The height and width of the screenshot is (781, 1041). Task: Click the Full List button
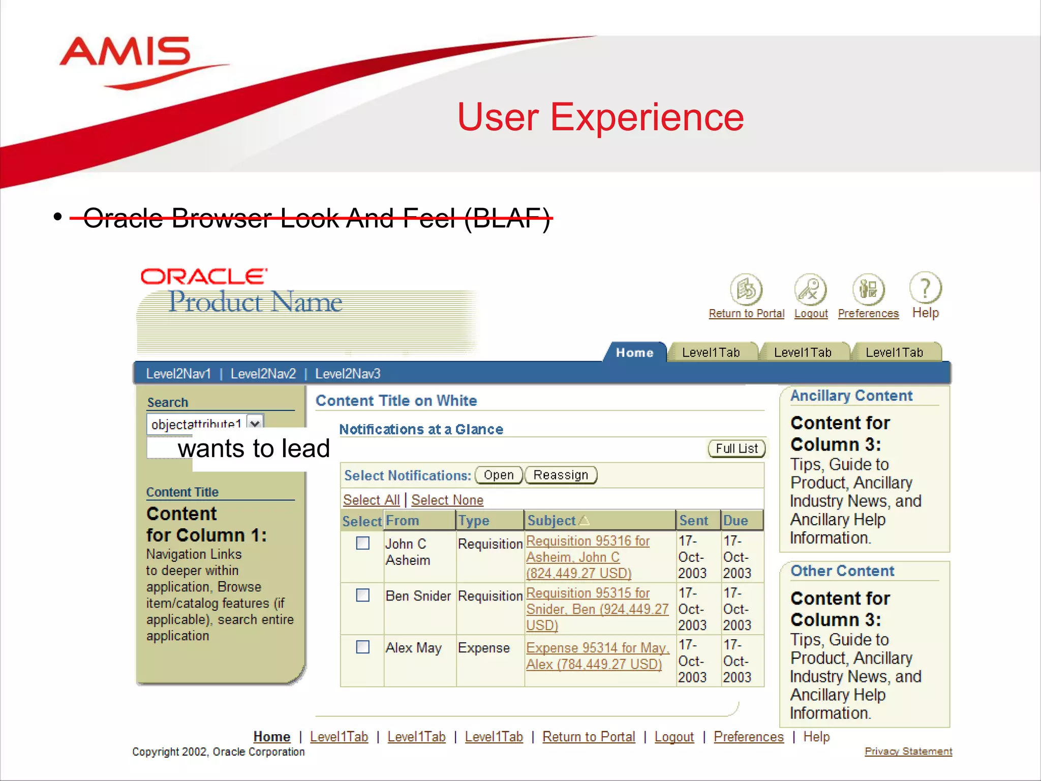pyautogui.click(x=737, y=448)
